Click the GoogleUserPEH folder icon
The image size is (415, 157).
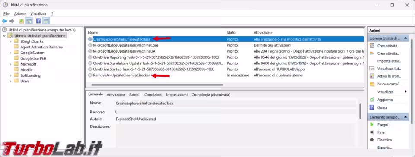(x=16, y=58)
